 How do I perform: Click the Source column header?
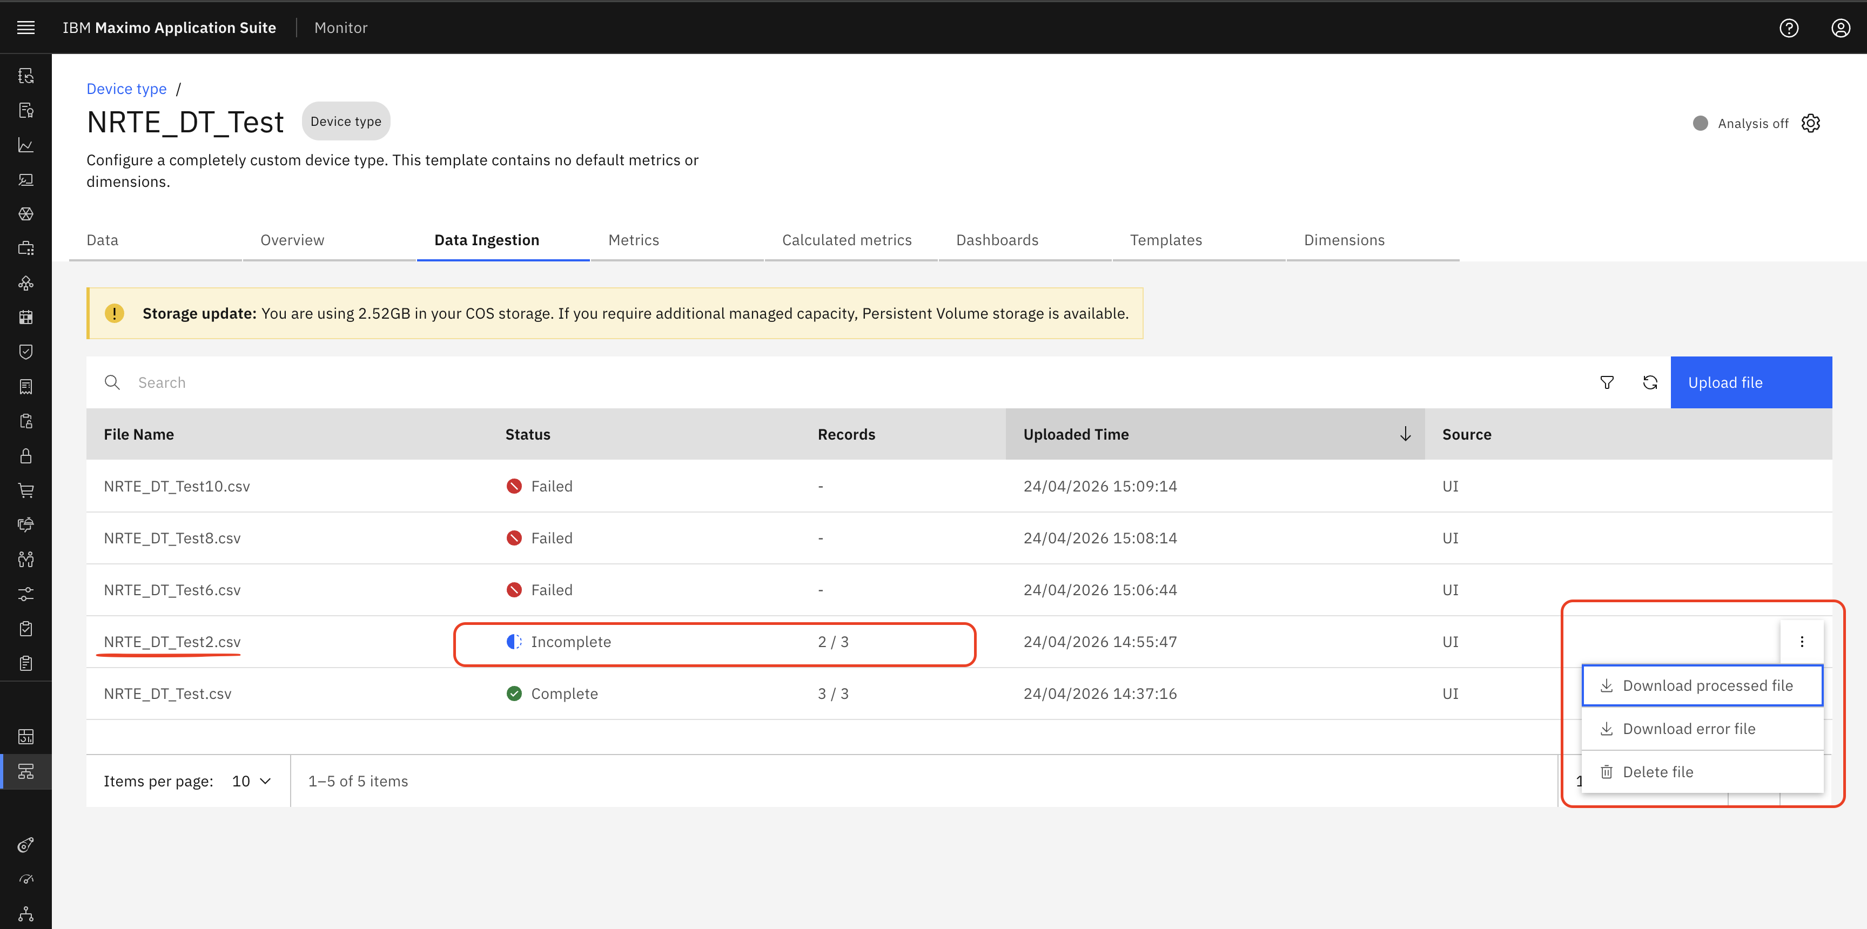[x=1466, y=434]
